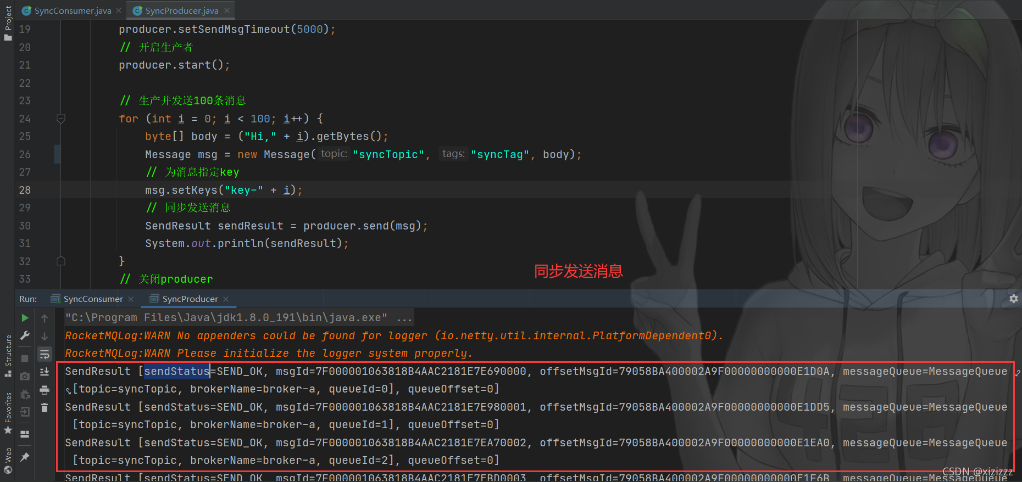Restore layout using the layout icon

coord(25,434)
